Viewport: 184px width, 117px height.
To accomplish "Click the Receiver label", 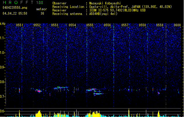I will 59,10.
